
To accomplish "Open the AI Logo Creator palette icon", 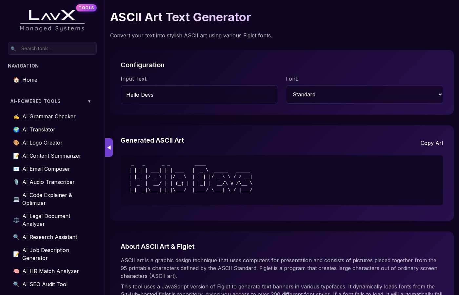I will pos(16,143).
